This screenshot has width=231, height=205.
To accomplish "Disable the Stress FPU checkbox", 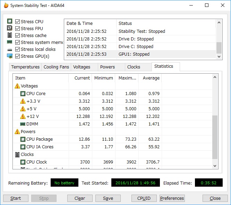I will point(17,28).
